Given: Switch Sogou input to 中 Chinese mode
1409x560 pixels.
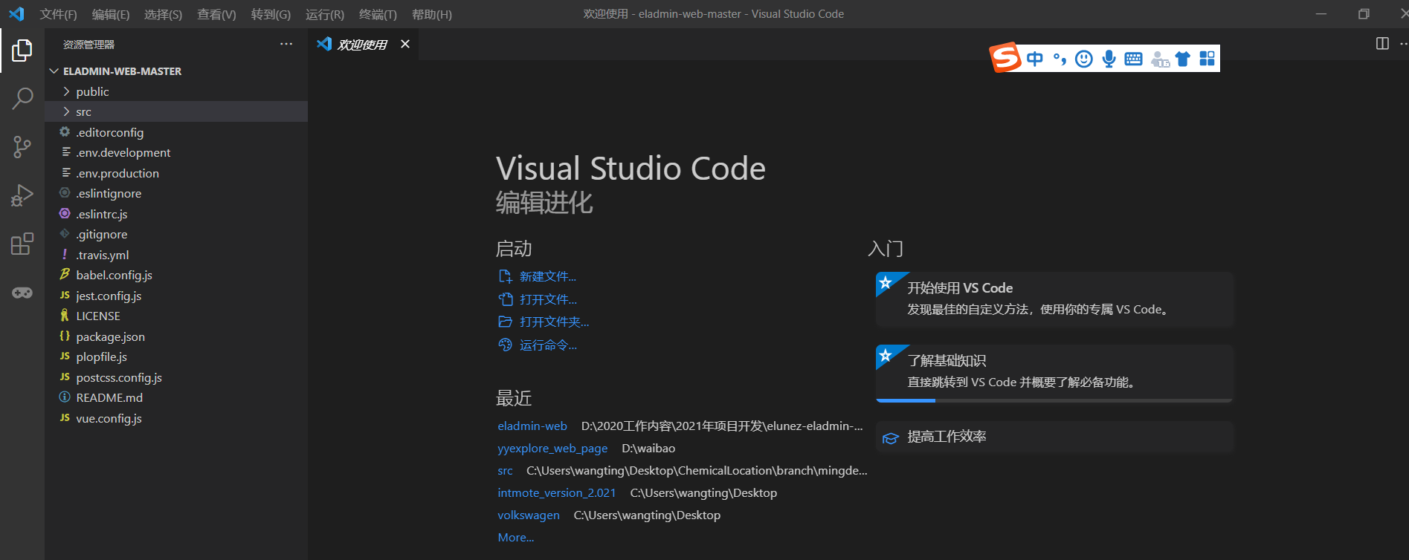Looking at the screenshot, I should pos(1035,59).
